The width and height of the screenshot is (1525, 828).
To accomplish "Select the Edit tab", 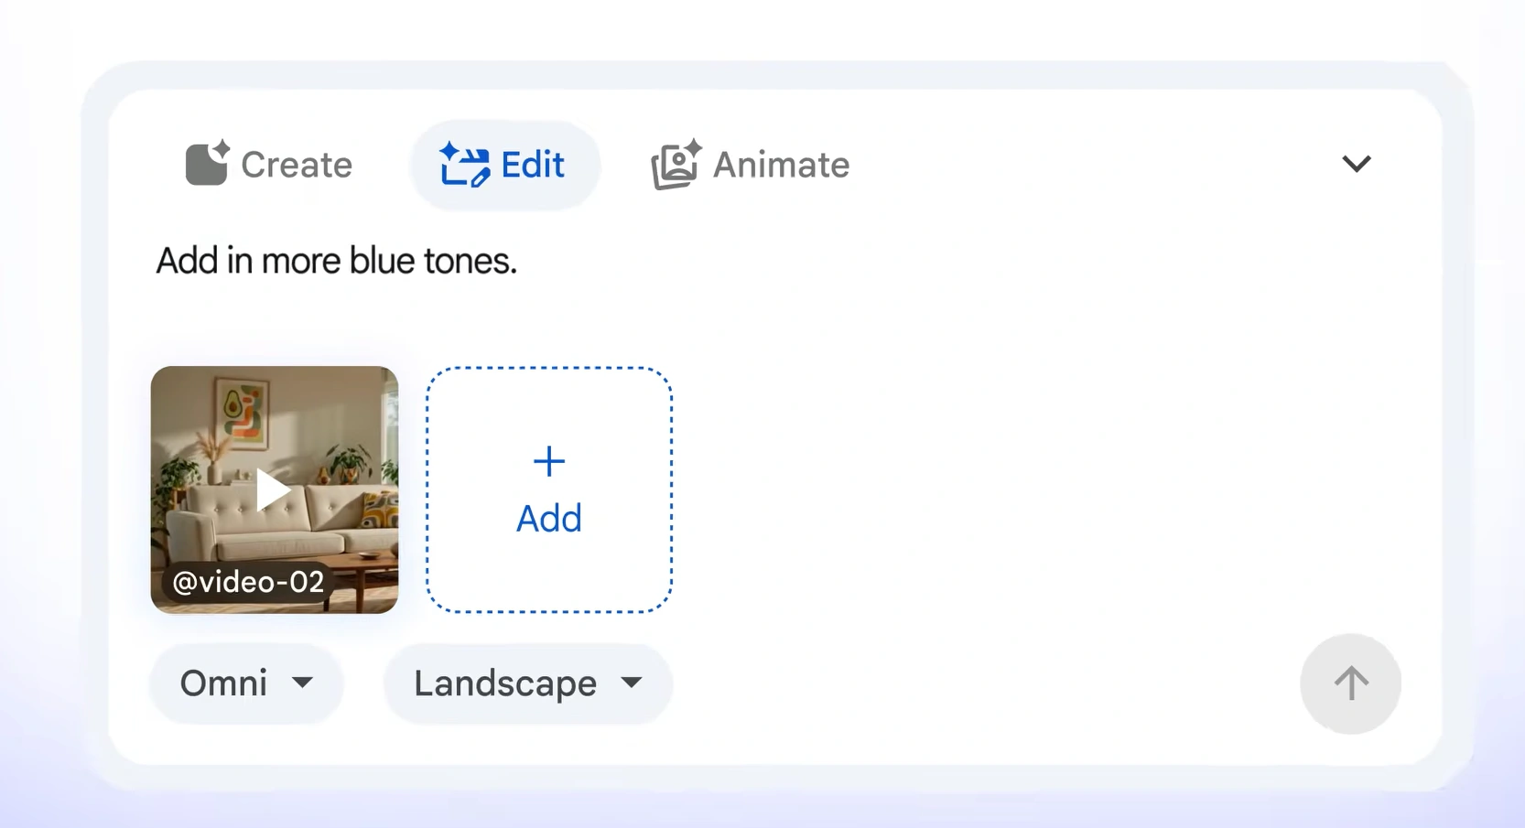I will pyautogui.click(x=504, y=166).
